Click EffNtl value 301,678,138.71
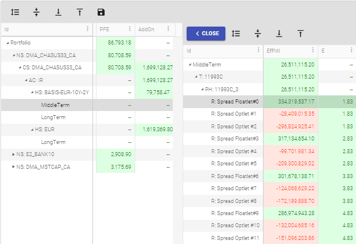This screenshot has width=356, height=244. pyautogui.click(x=296, y=176)
